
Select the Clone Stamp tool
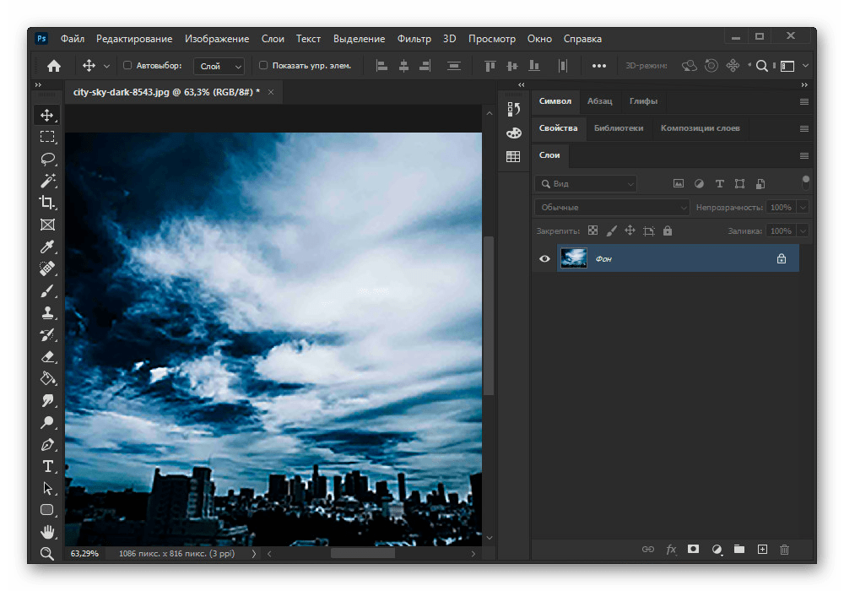point(46,312)
